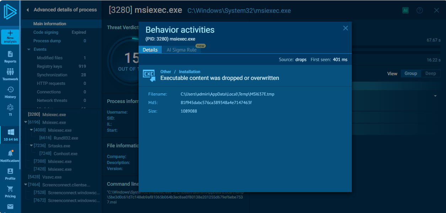Select the [6616] Rundll32.exe process
This screenshot has height=213, width=446.
tap(59, 138)
